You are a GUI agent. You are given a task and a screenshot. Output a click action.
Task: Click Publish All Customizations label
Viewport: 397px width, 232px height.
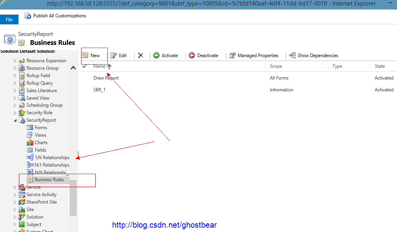(60, 16)
